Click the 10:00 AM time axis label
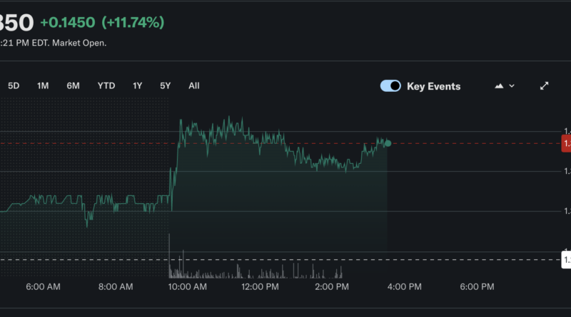 188,287
